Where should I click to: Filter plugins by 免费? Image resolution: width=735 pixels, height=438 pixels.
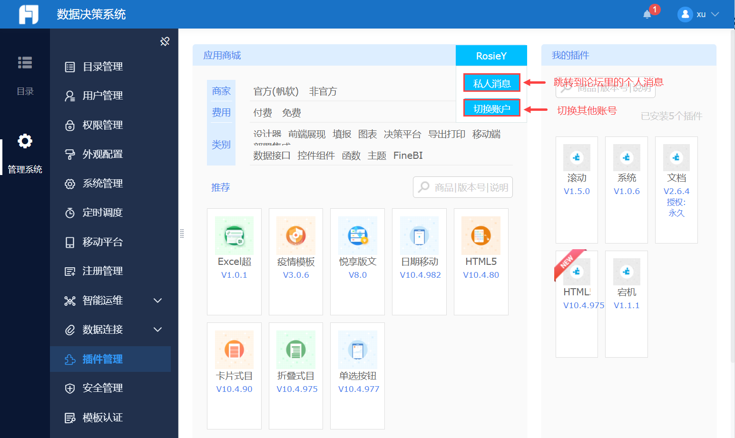[x=292, y=113]
